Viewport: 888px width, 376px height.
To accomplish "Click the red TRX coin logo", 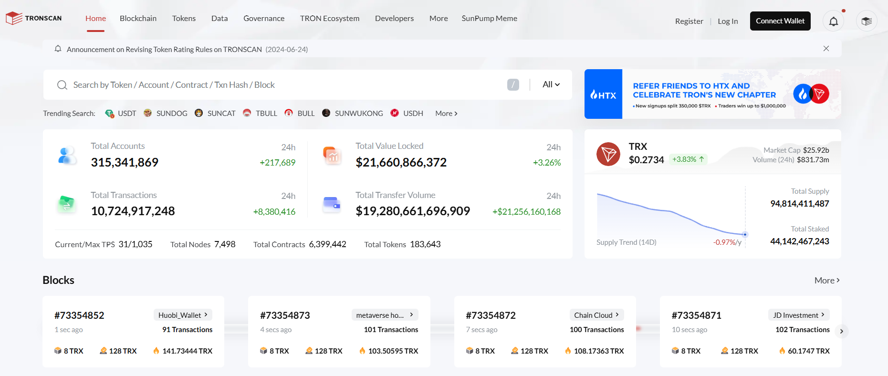I will click(608, 154).
